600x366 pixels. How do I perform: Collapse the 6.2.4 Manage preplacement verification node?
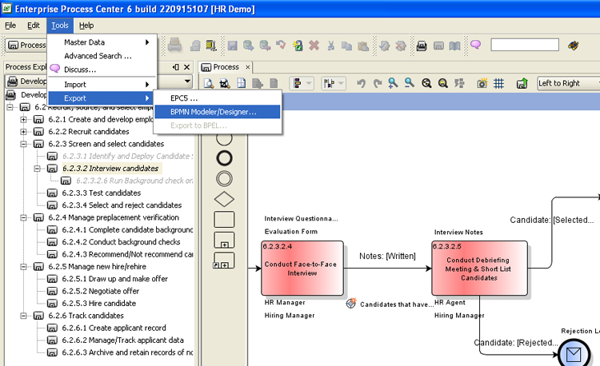point(24,218)
